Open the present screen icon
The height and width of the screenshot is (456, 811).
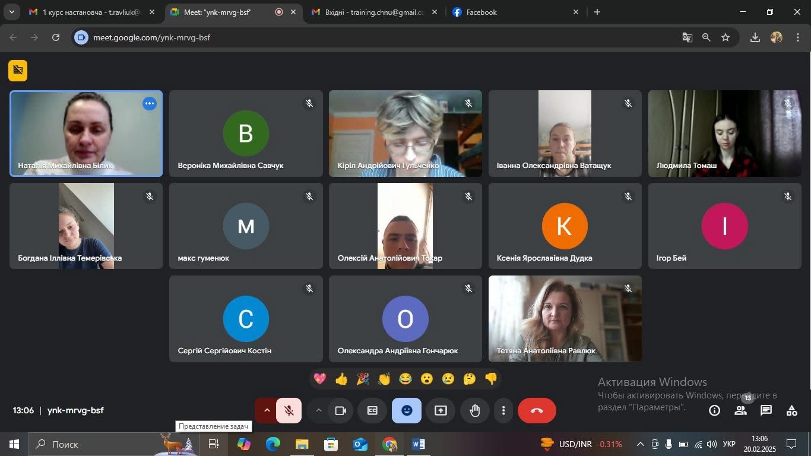(x=441, y=410)
